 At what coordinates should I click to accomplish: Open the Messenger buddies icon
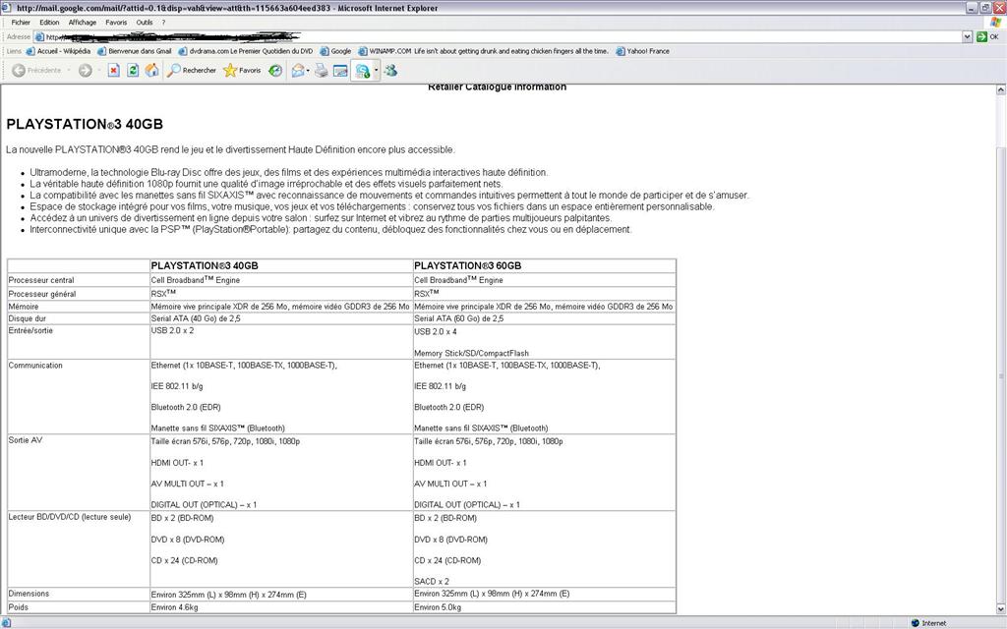pos(390,71)
